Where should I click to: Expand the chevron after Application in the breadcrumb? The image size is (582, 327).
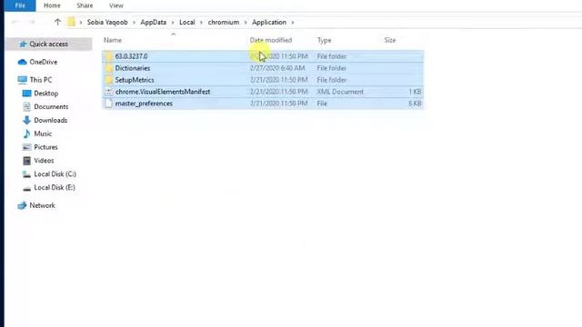point(293,23)
